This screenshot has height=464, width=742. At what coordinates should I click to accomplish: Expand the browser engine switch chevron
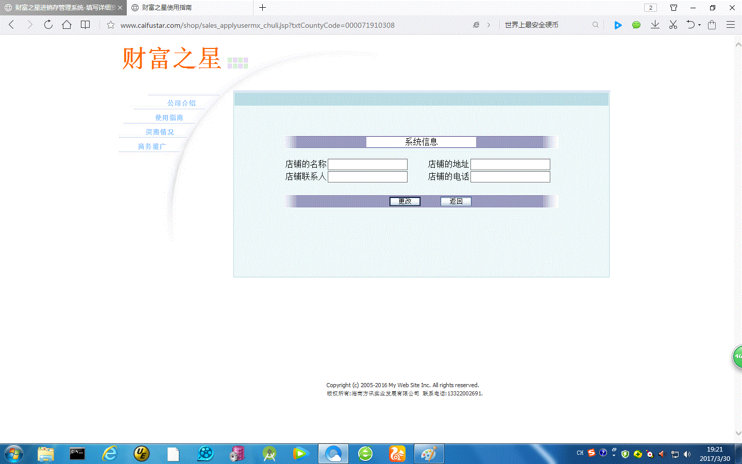(488, 25)
